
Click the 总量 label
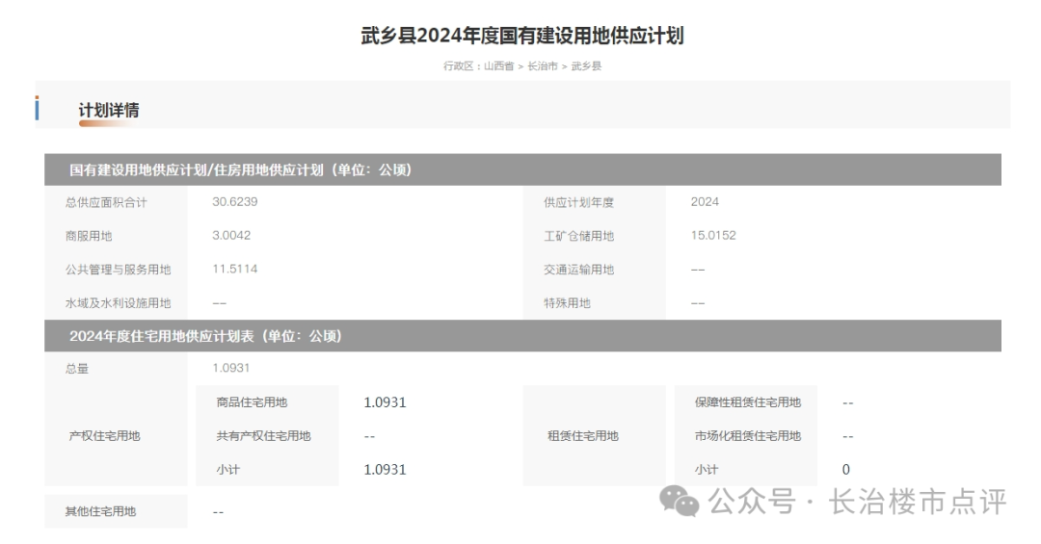pos(77,369)
